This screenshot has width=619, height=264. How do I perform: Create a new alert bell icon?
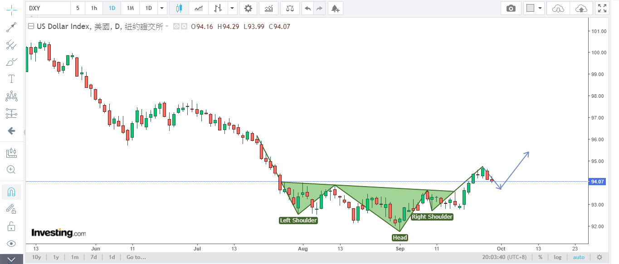pyautogui.click(x=335, y=8)
